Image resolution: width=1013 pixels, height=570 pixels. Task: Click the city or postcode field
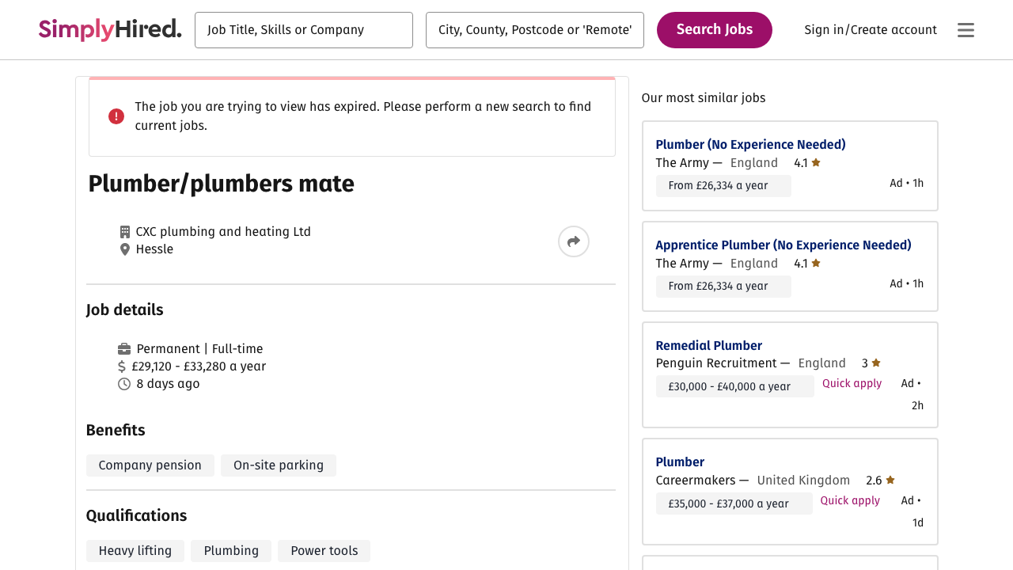[x=535, y=29]
